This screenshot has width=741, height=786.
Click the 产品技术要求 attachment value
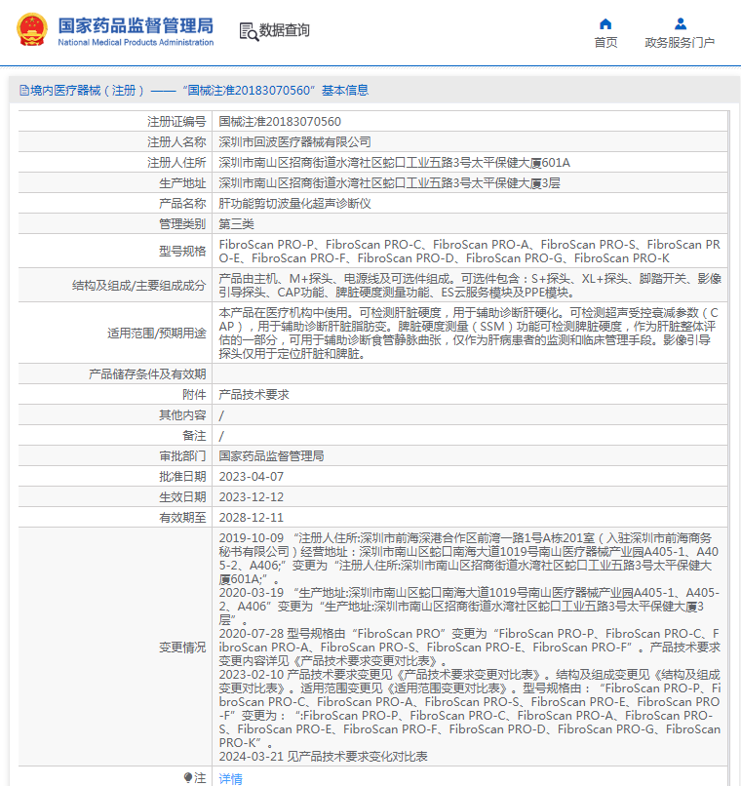coord(254,395)
